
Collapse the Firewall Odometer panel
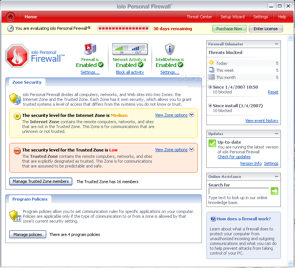[276, 44]
